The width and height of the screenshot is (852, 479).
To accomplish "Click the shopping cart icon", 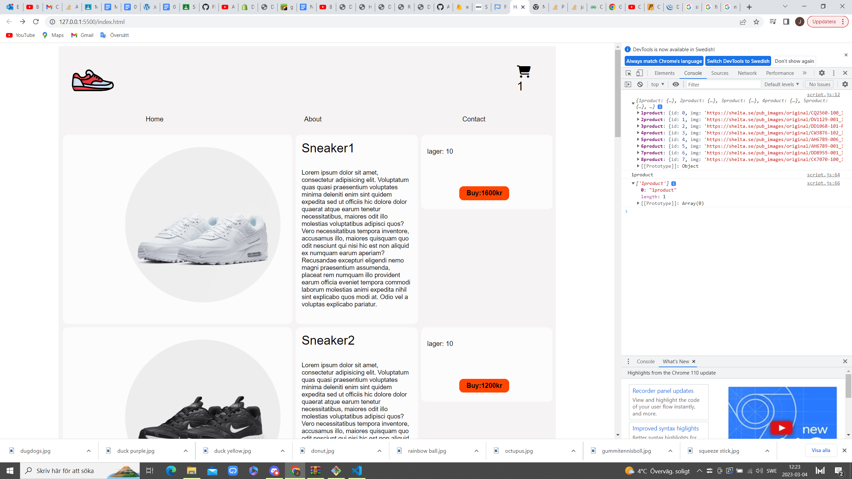I will [524, 71].
